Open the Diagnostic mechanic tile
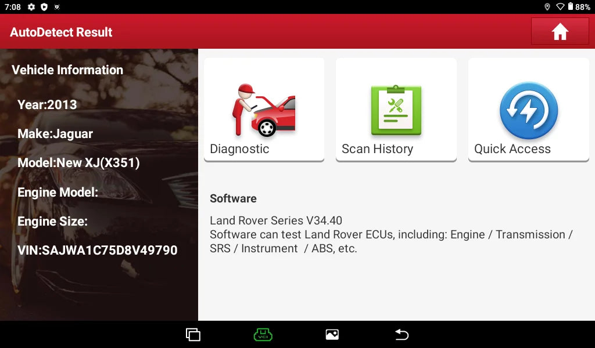Image resolution: width=595 pixels, height=348 pixels. tap(264, 110)
